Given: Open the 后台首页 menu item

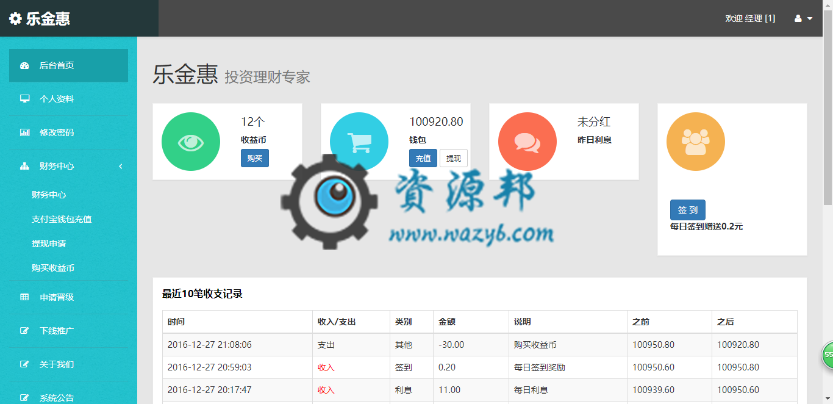Looking at the screenshot, I should click(68, 65).
